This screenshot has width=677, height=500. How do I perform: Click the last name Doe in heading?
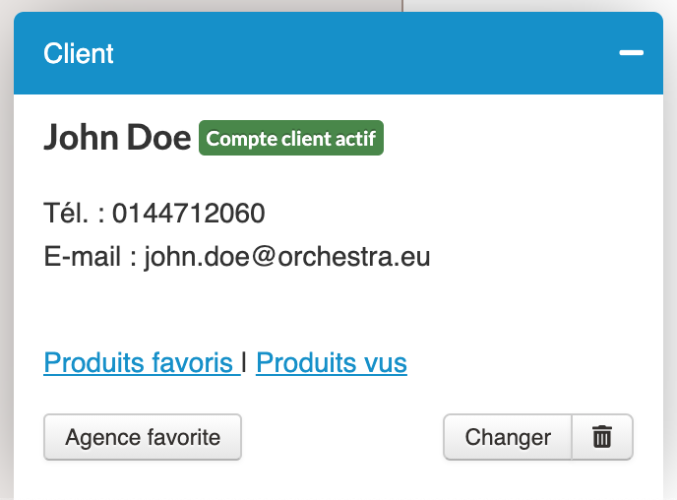click(157, 139)
